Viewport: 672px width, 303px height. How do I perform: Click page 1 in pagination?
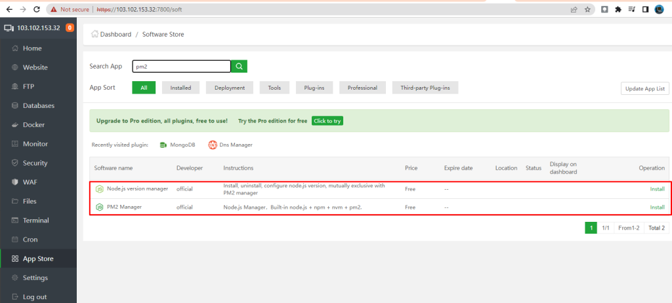pyautogui.click(x=591, y=228)
